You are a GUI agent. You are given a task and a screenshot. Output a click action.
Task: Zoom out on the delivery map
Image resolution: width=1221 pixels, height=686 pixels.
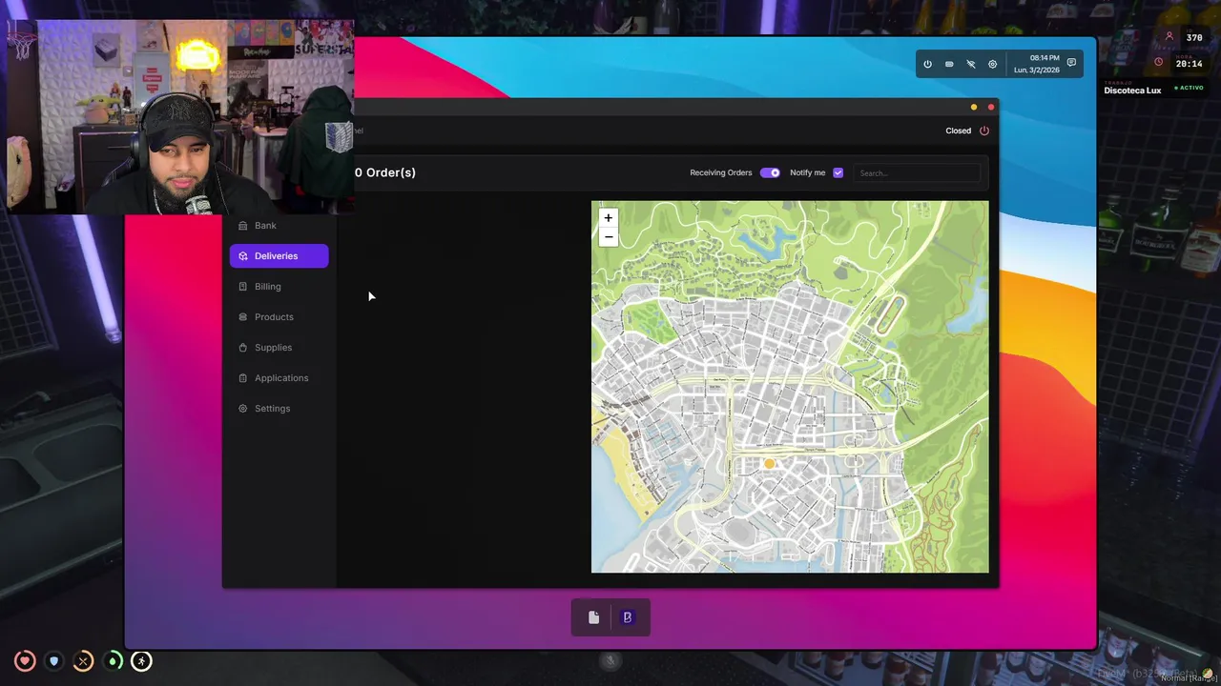608,236
